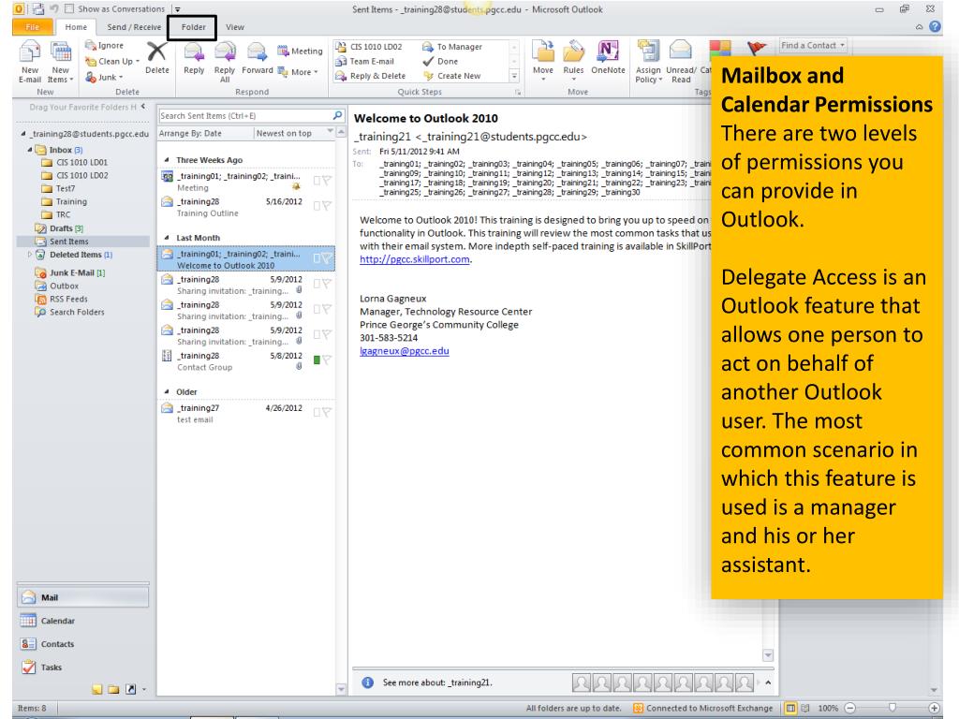
Task: Open the Calendar module
Action: point(83,621)
